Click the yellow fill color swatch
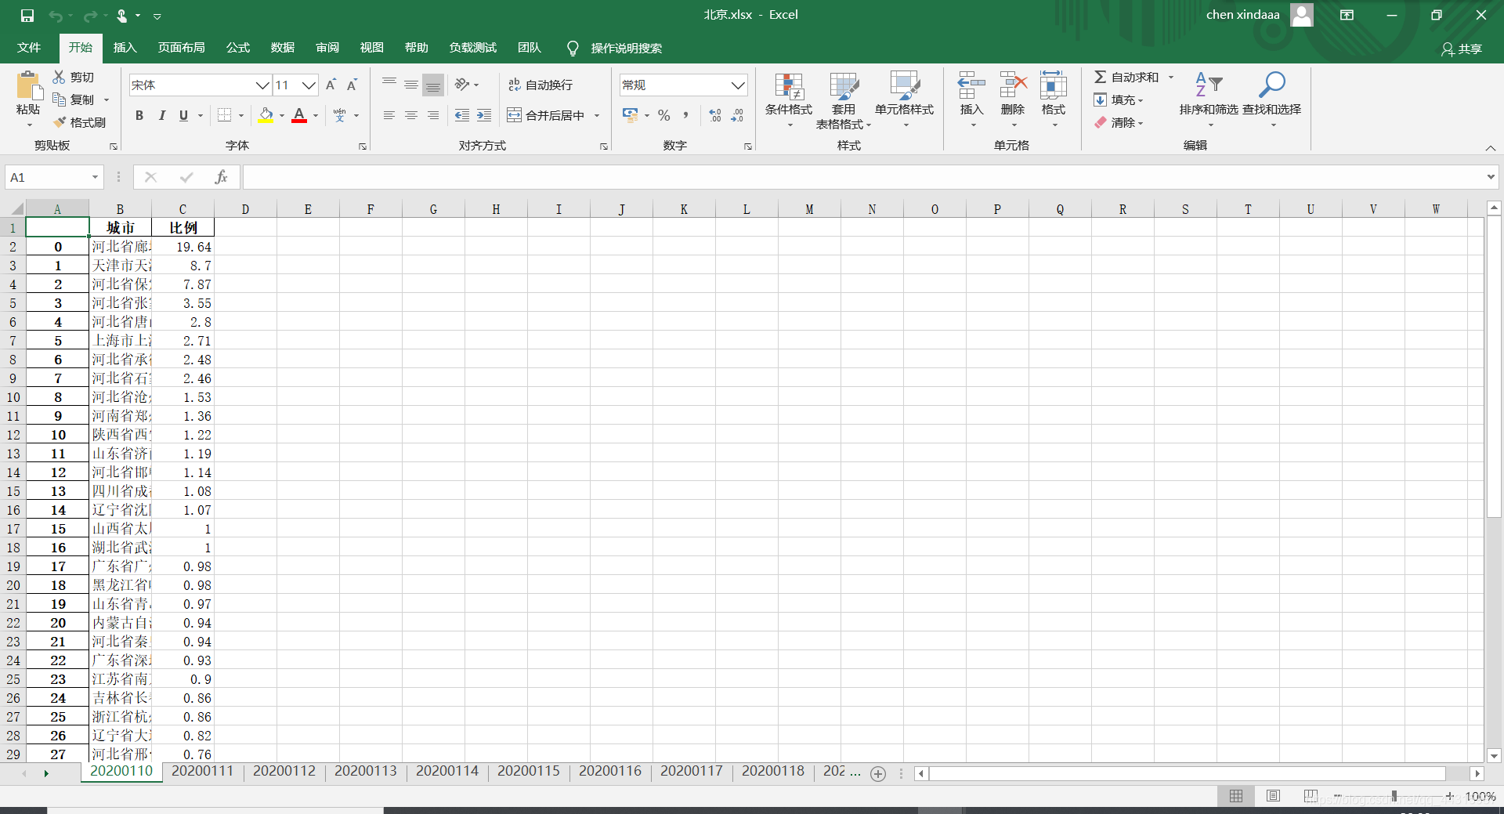Image resolution: width=1504 pixels, height=814 pixels. [266, 115]
